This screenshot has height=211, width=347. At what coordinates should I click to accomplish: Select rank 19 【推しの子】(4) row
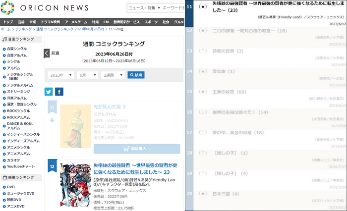(266, 180)
